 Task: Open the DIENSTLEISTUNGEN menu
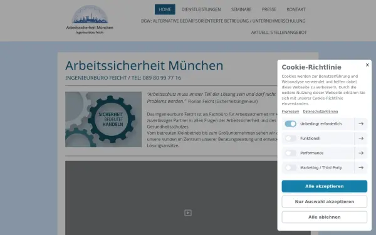[201, 9]
